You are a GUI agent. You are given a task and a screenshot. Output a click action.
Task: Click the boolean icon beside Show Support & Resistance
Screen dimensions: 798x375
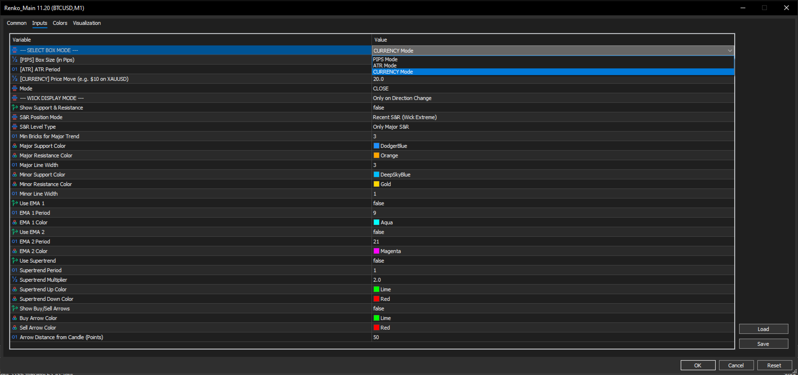point(14,108)
